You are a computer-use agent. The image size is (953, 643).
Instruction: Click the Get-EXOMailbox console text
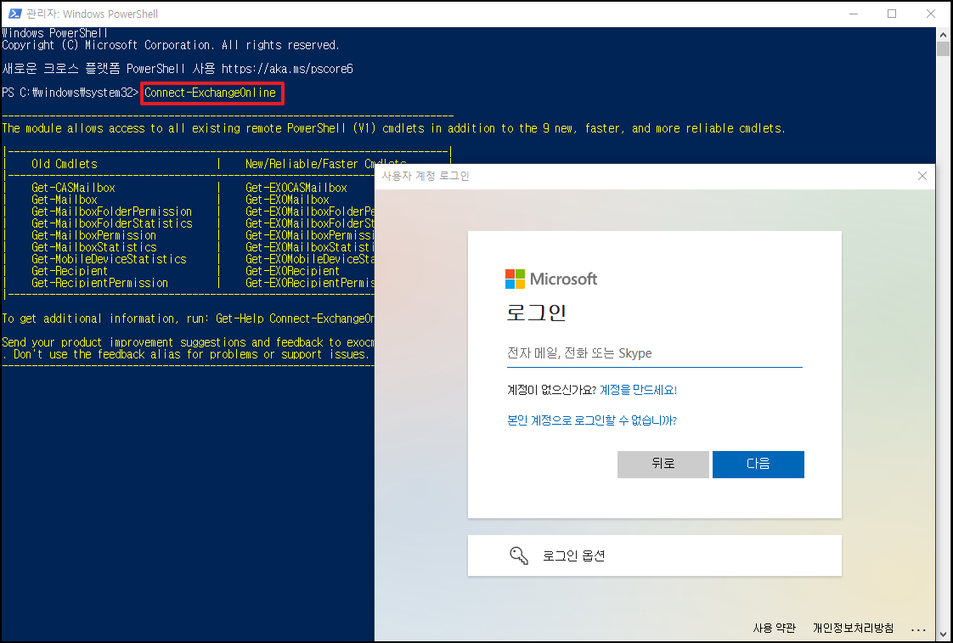coord(287,200)
